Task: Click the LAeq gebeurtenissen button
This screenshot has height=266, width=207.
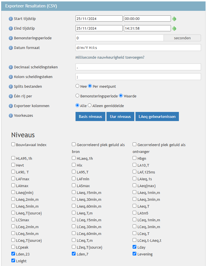Action: [157, 116]
